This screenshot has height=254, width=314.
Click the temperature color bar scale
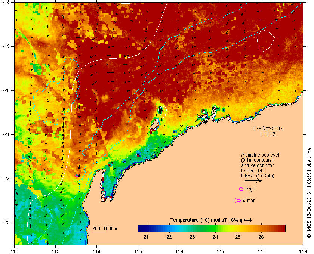click(212, 228)
